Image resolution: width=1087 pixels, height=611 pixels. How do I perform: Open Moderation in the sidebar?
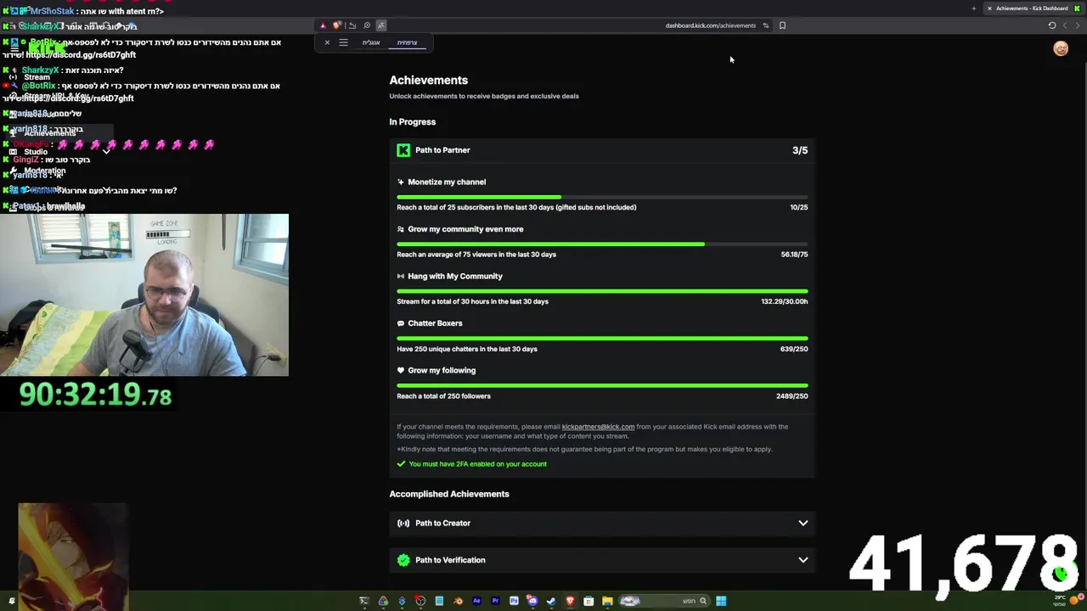point(44,171)
